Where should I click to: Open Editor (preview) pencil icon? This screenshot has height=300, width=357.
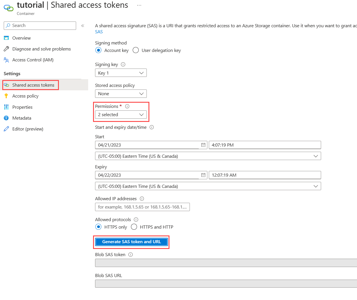(6, 129)
